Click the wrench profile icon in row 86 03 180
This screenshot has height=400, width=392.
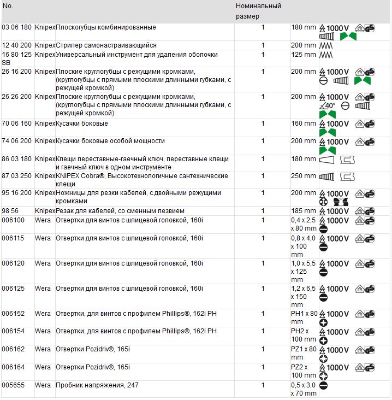pyautogui.click(x=347, y=160)
